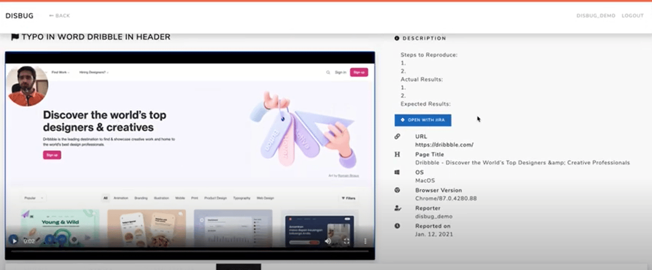652x270 pixels.
Task: Click the 'Dribbble - Discover the World's Top Designers' page title text
Action: [x=523, y=163]
